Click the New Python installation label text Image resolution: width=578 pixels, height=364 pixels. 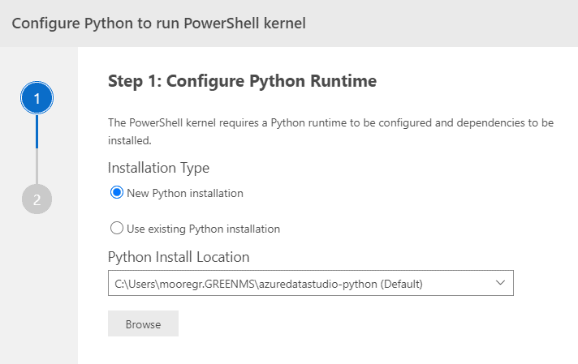(x=184, y=193)
